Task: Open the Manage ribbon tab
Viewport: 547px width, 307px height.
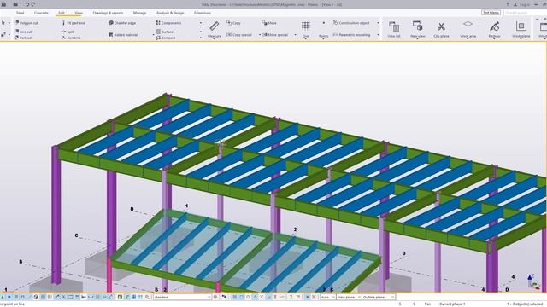Action: (x=139, y=13)
